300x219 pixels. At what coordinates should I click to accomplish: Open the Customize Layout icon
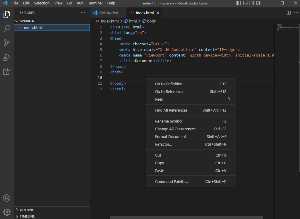click(x=259, y=3)
